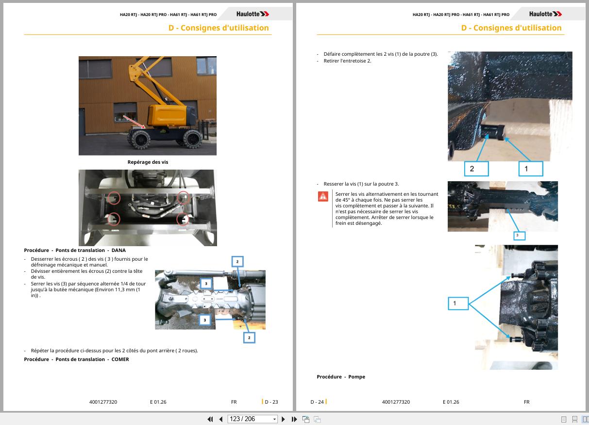Screen dimensions: 589x425
Task: Go to the previous page
Action: coord(221,419)
